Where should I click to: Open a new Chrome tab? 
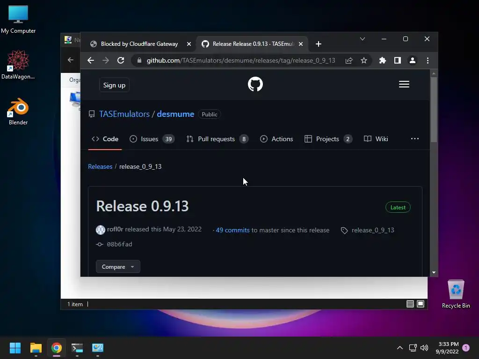pos(318,44)
